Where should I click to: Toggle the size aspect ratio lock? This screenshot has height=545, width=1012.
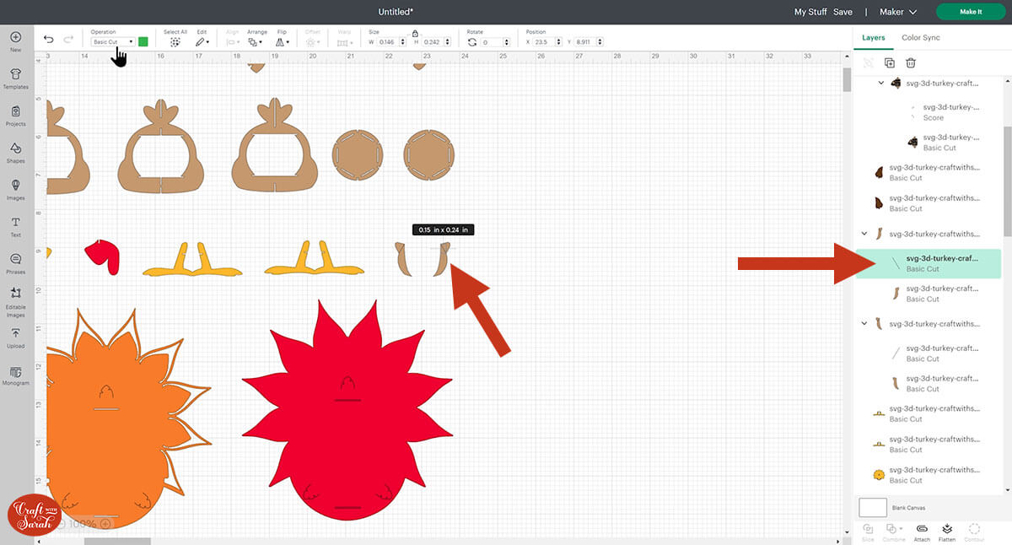pos(414,33)
